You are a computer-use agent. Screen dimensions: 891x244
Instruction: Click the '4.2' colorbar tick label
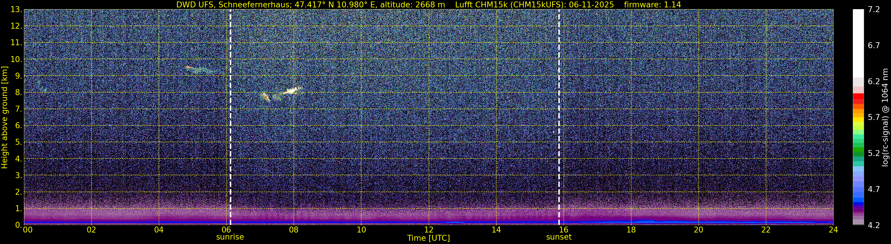click(x=874, y=225)
